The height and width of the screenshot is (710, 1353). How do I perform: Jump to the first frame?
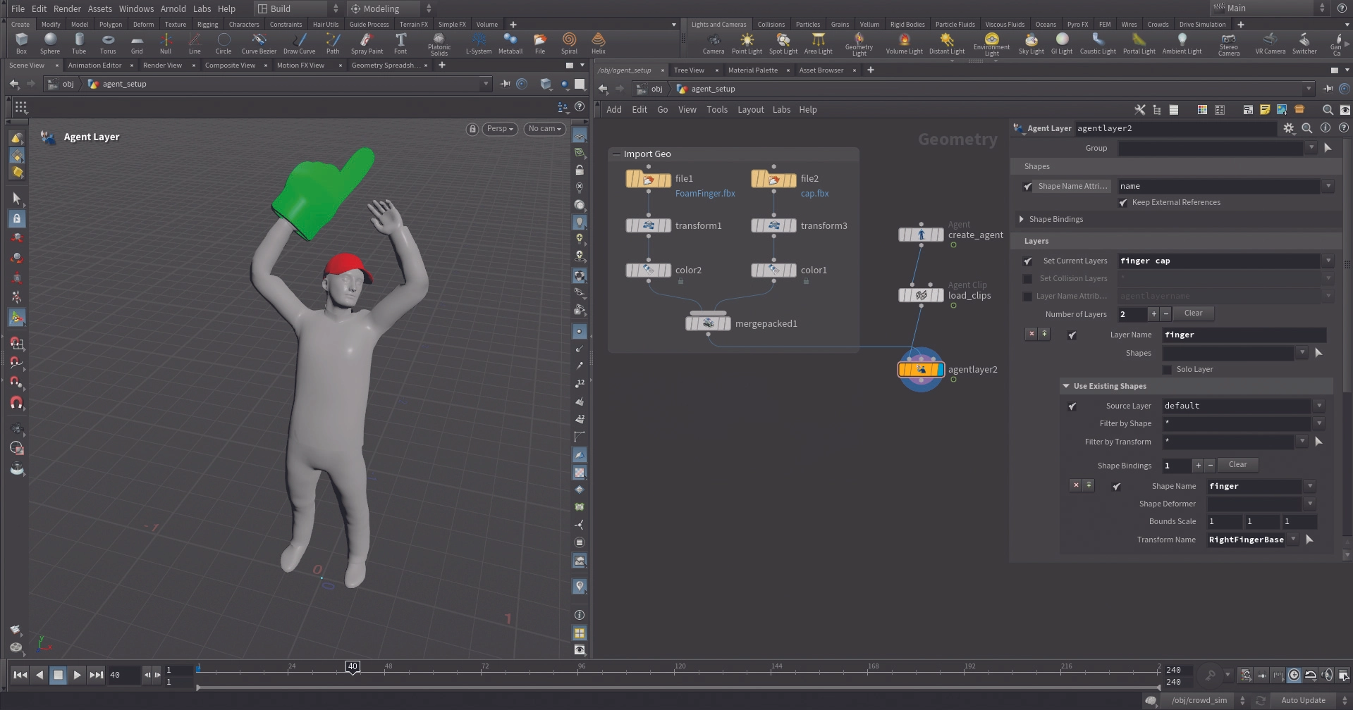pyautogui.click(x=20, y=675)
